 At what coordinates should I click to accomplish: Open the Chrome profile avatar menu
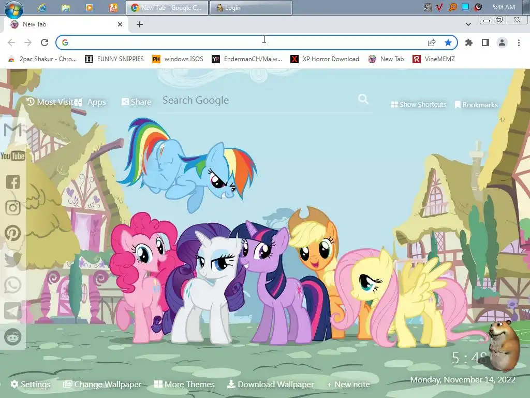[x=502, y=42]
